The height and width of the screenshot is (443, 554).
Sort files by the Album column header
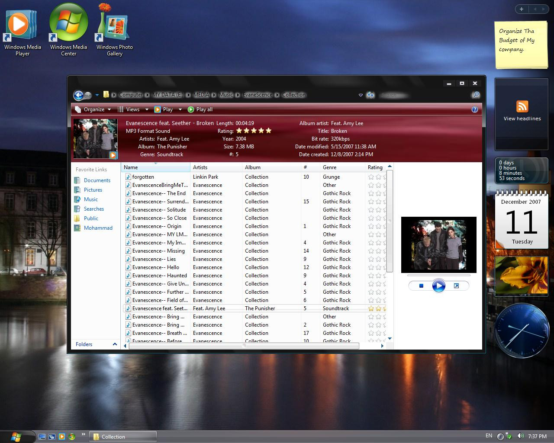point(271,167)
